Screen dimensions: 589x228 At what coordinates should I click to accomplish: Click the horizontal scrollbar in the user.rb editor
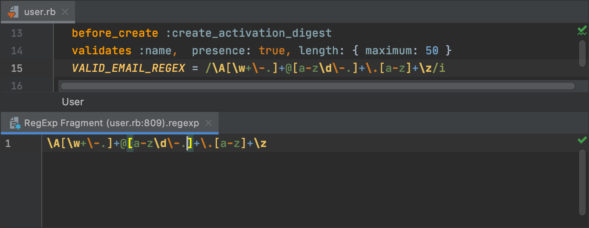[317, 86]
